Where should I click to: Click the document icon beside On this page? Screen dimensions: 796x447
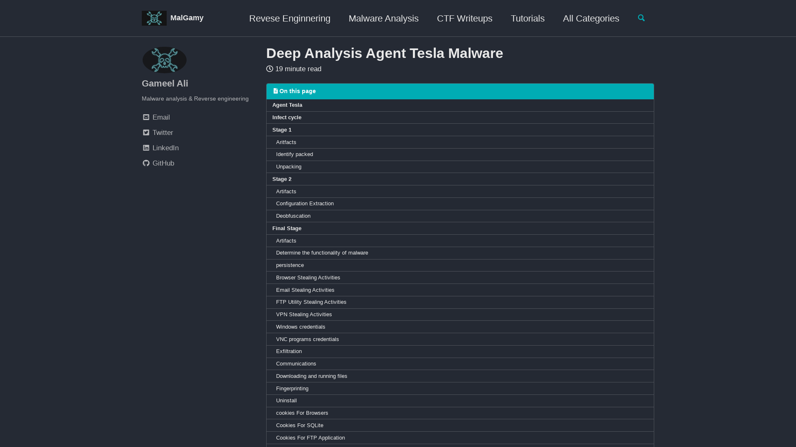point(275,91)
